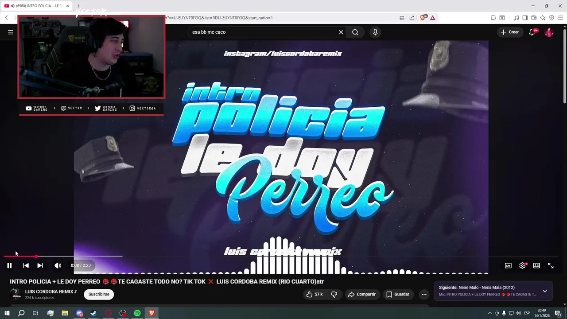Image resolution: width=567 pixels, height=319 pixels.
Task: Open the Brave VPN shield icon
Action: (x=551, y=18)
